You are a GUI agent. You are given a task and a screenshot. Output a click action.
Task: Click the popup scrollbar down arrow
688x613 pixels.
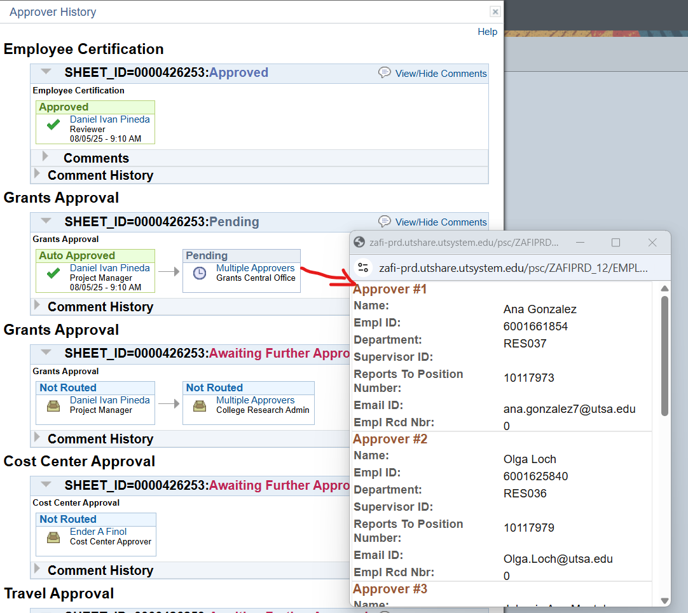(664, 601)
